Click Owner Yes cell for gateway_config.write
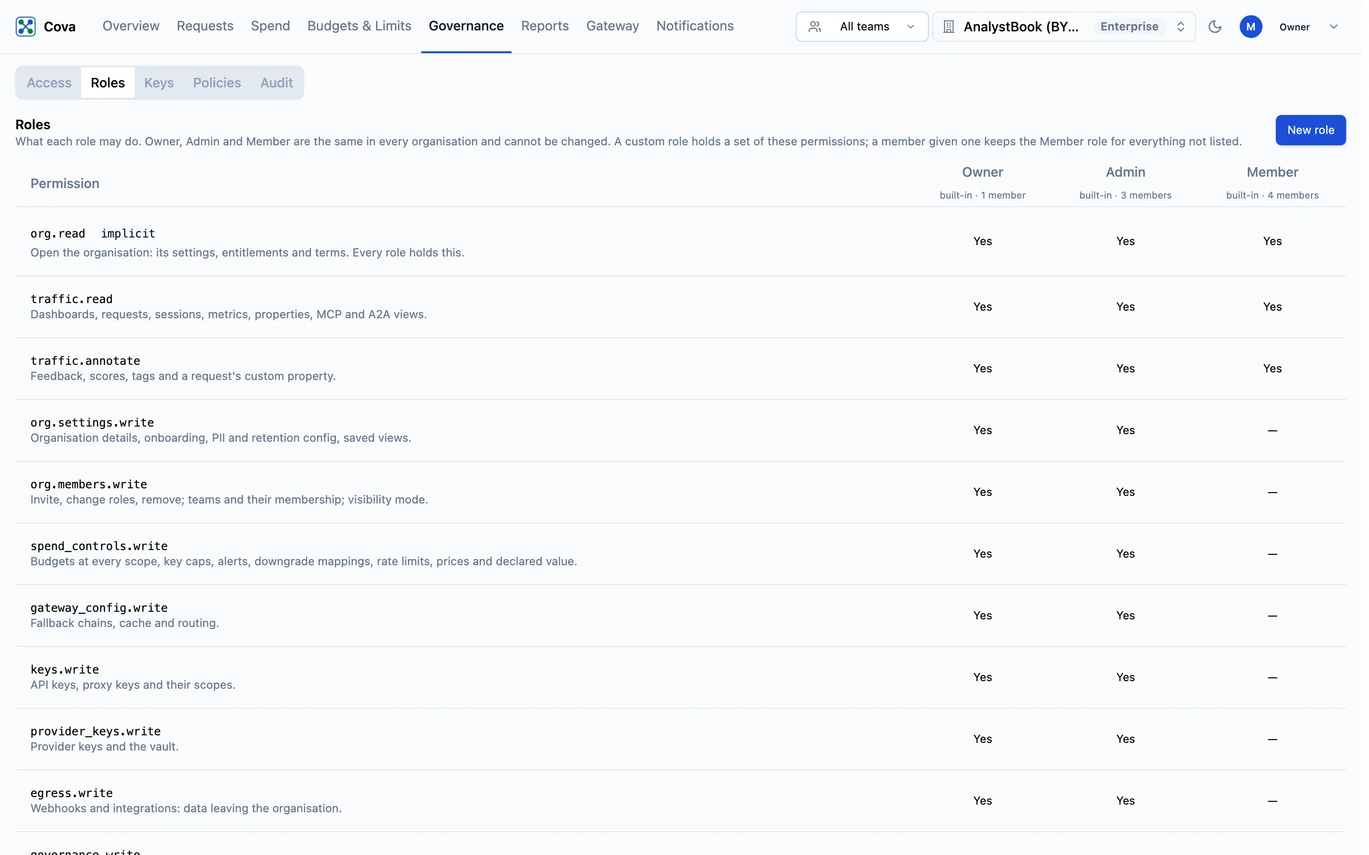This screenshot has width=1369, height=855. coord(982,615)
